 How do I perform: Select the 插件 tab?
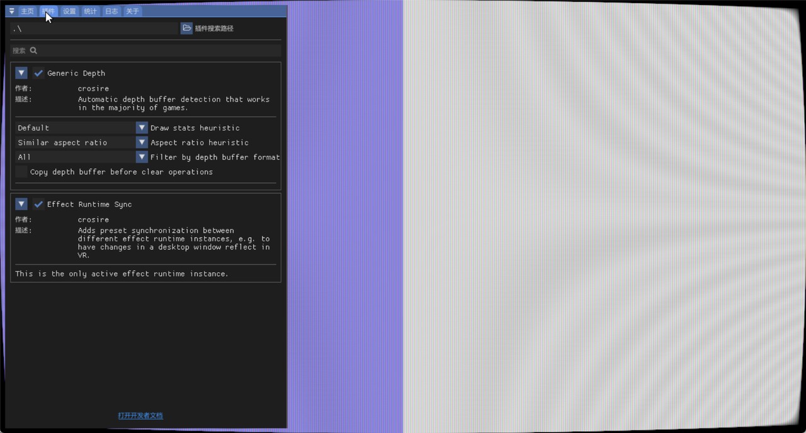[x=48, y=11]
